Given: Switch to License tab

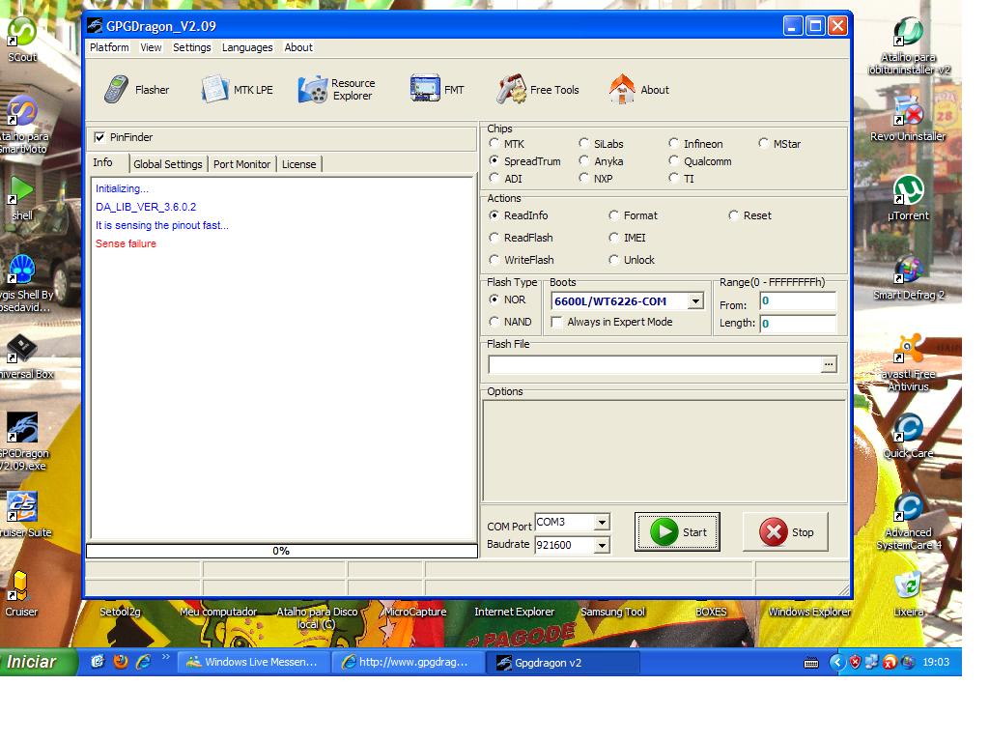Looking at the screenshot, I should 299,164.
